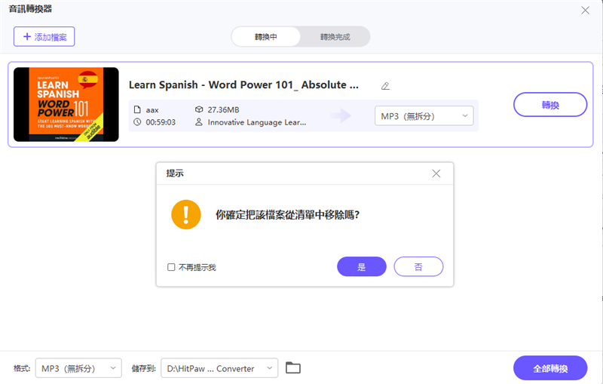Switch to the 轉換完成 tab
The width and height of the screenshot is (603, 384).
pyautogui.click(x=335, y=37)
